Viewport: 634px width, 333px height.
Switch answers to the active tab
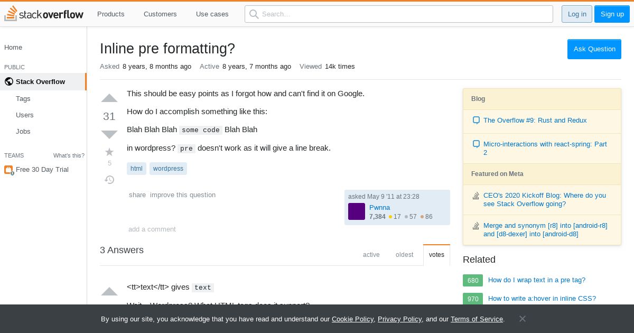[x=371, y=255]
